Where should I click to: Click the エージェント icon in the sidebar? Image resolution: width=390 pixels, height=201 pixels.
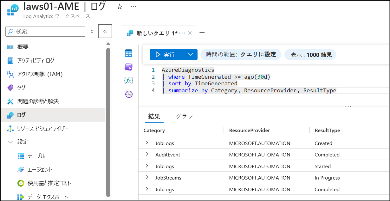[x=21, y=170]
